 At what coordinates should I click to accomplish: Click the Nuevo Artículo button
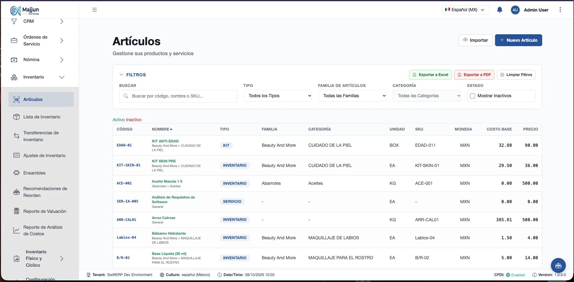point(518,40)
